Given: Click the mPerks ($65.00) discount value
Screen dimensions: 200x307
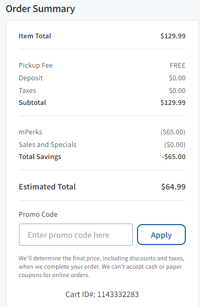Looking at the screenshot, I should tap(173, 132).
